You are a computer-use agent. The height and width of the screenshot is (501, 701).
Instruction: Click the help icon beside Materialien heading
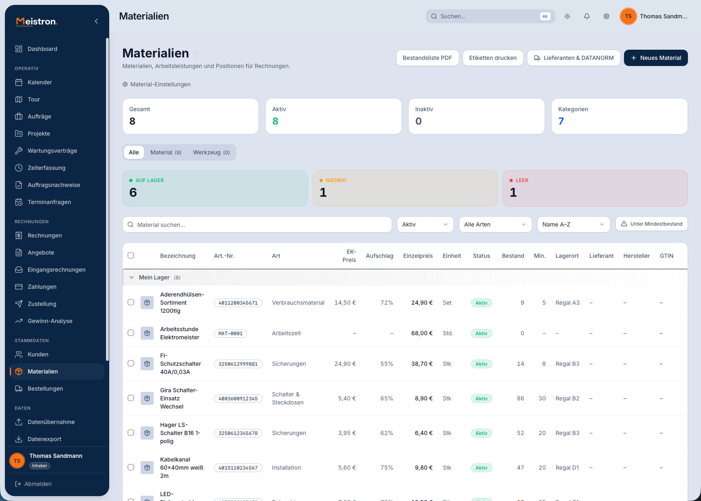click(196, 54)
